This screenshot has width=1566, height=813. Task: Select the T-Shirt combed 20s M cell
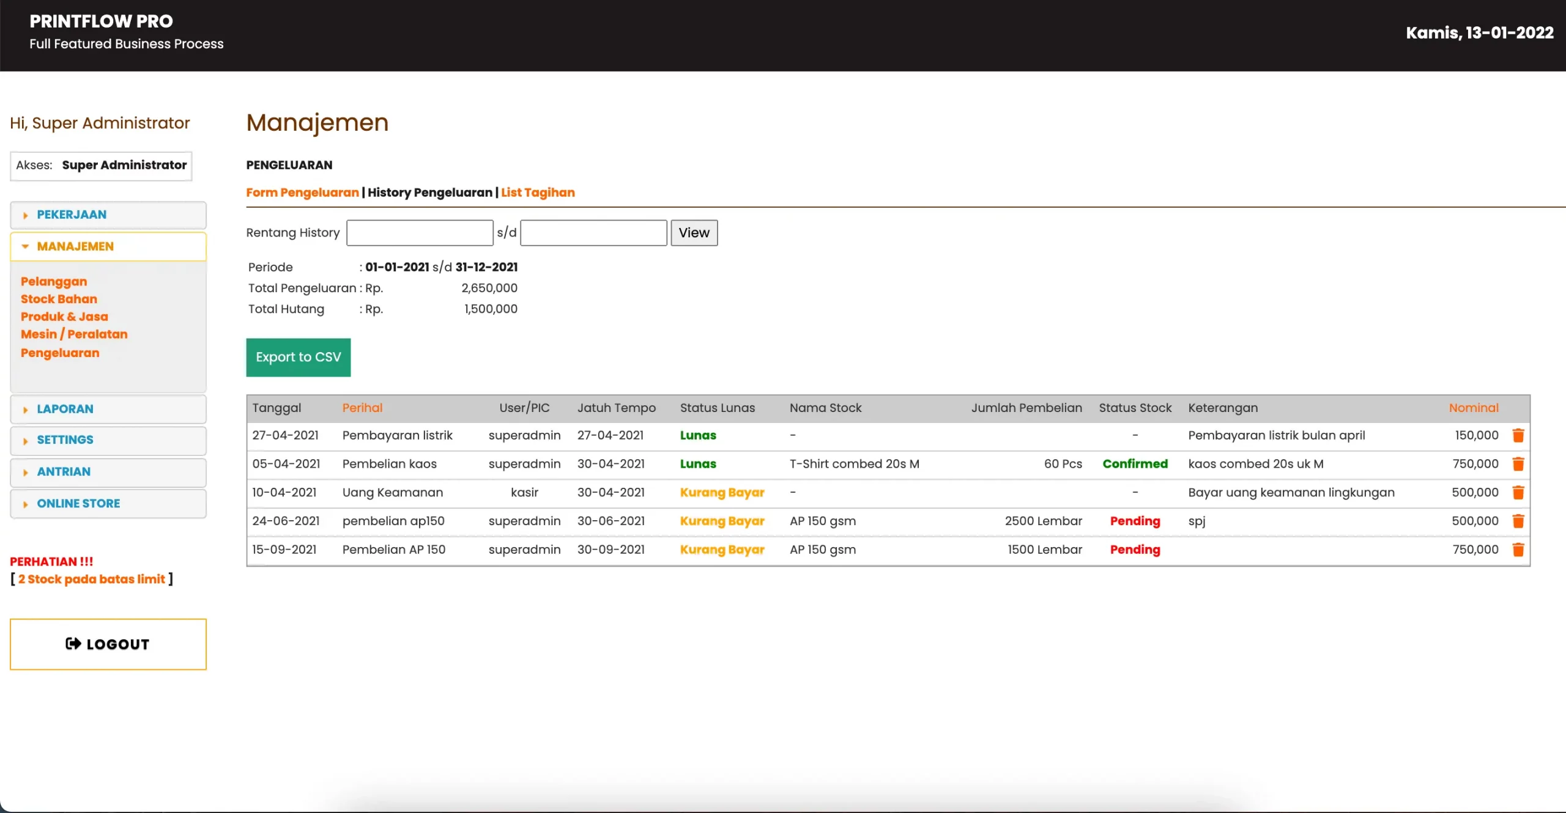click(x=854, y=464)
